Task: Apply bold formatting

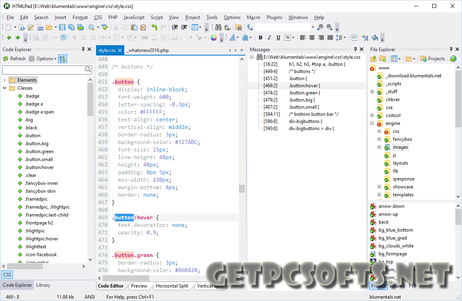Action: point(260,37)
